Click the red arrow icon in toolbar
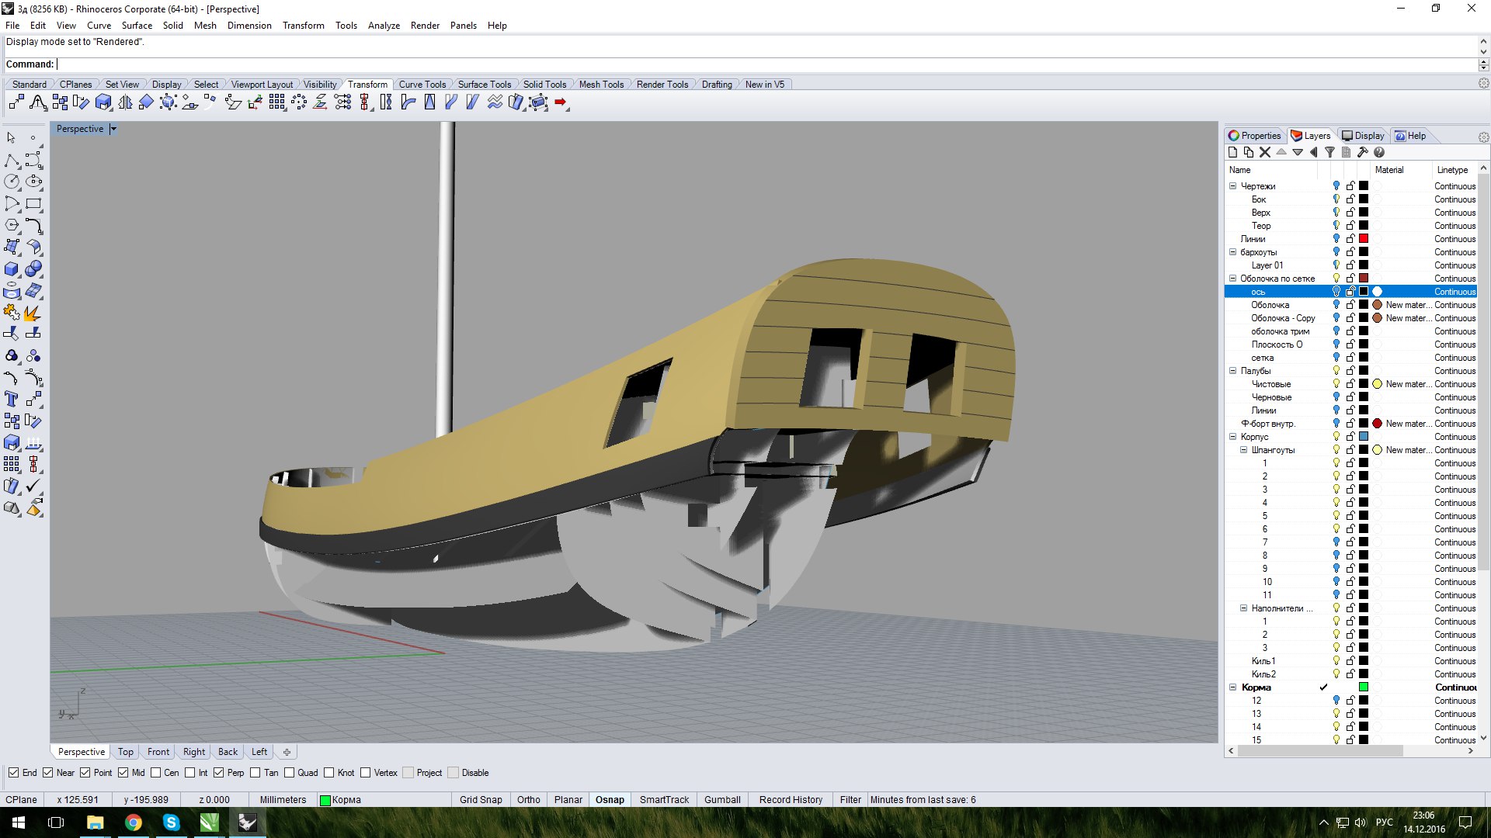The image size is (1491, 838). [x=561, y=102]
